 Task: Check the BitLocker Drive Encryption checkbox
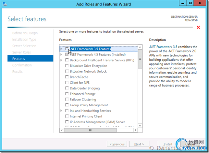[x=67, y=66]
